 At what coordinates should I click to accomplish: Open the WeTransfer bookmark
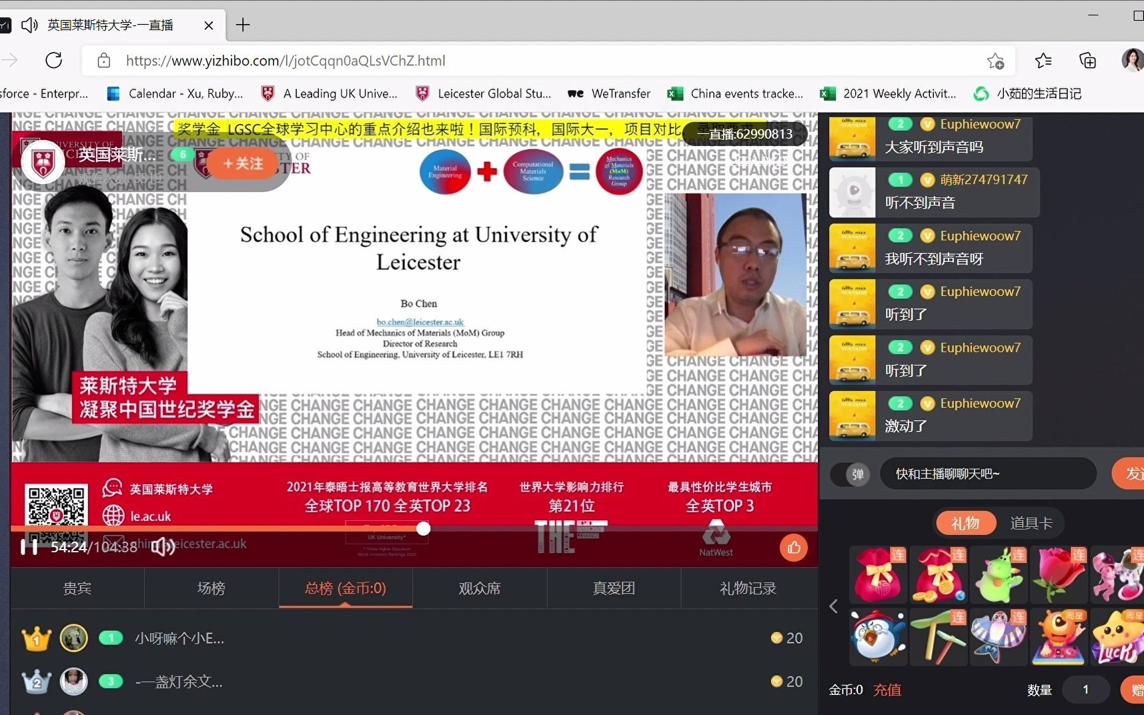tap(609, 93)
